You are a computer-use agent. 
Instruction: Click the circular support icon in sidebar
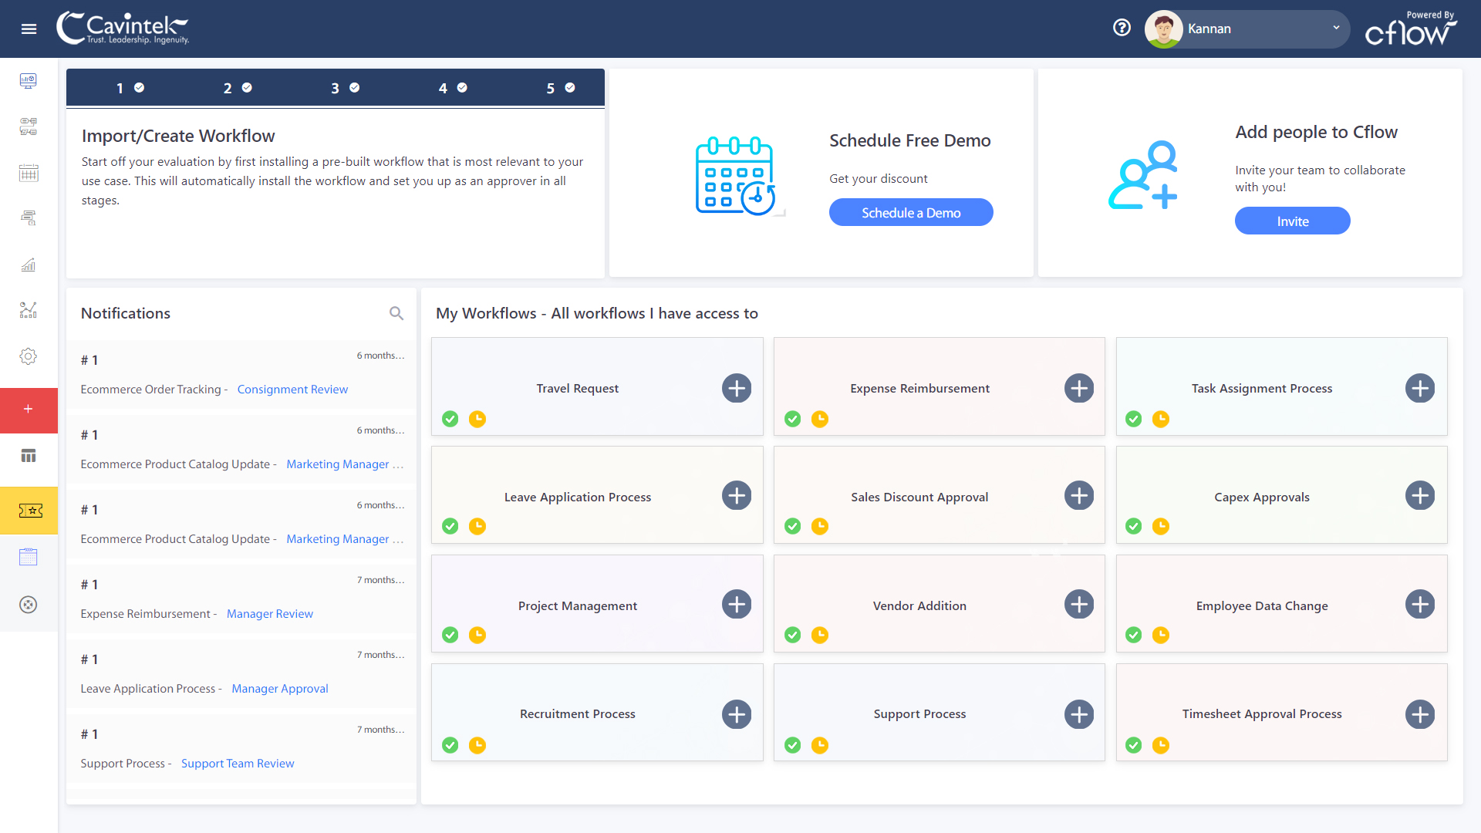point(29,605)
